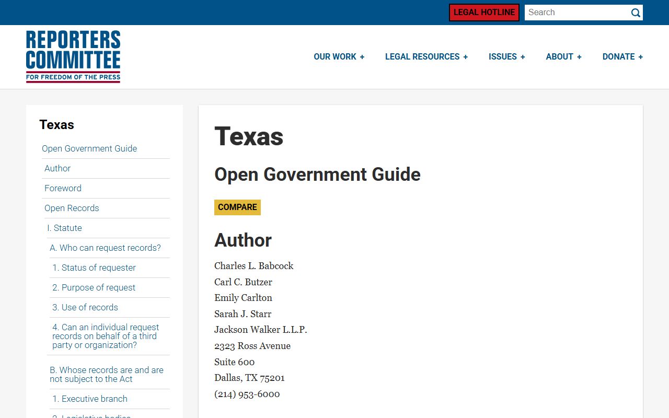Screen dimensions: 669x418
Task: Click the Dallas, TX 75201 line
Action: coord(249,378)
